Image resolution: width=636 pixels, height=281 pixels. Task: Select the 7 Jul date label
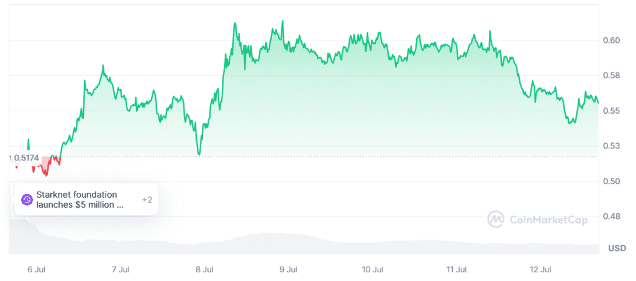120,269
